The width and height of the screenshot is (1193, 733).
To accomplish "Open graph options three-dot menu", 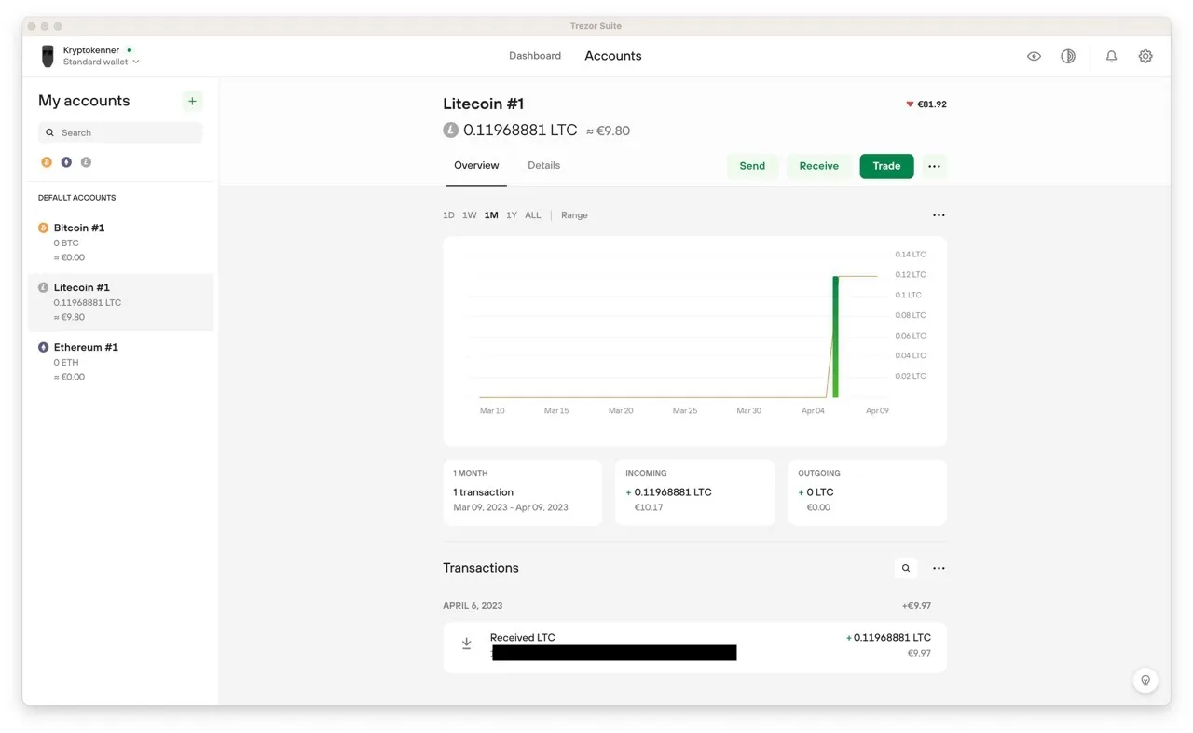I will pyautogui.click(x=939, y=215).
